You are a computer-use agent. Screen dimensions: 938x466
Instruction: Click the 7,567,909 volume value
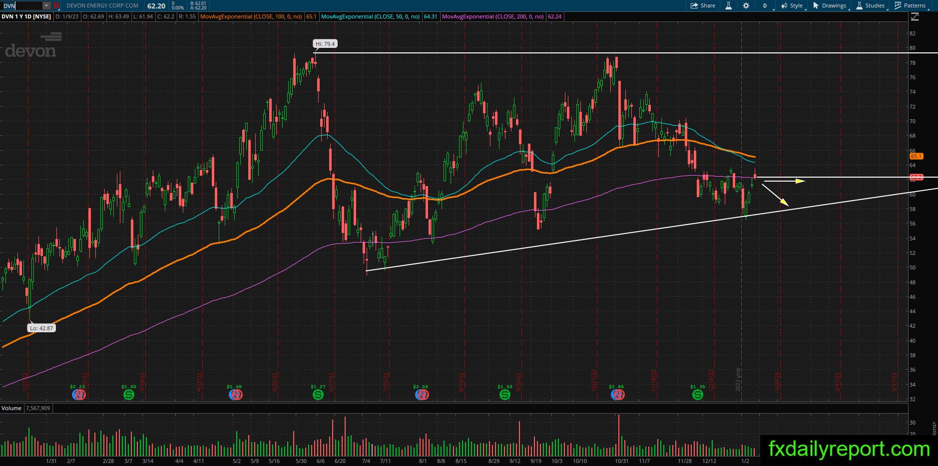tap(37, 408)
